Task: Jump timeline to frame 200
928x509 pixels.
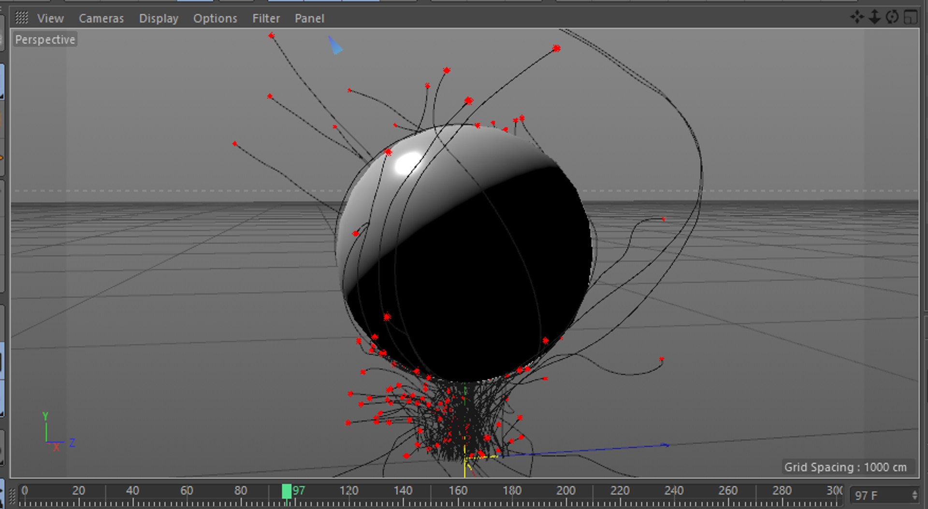Action: point(565,492)
